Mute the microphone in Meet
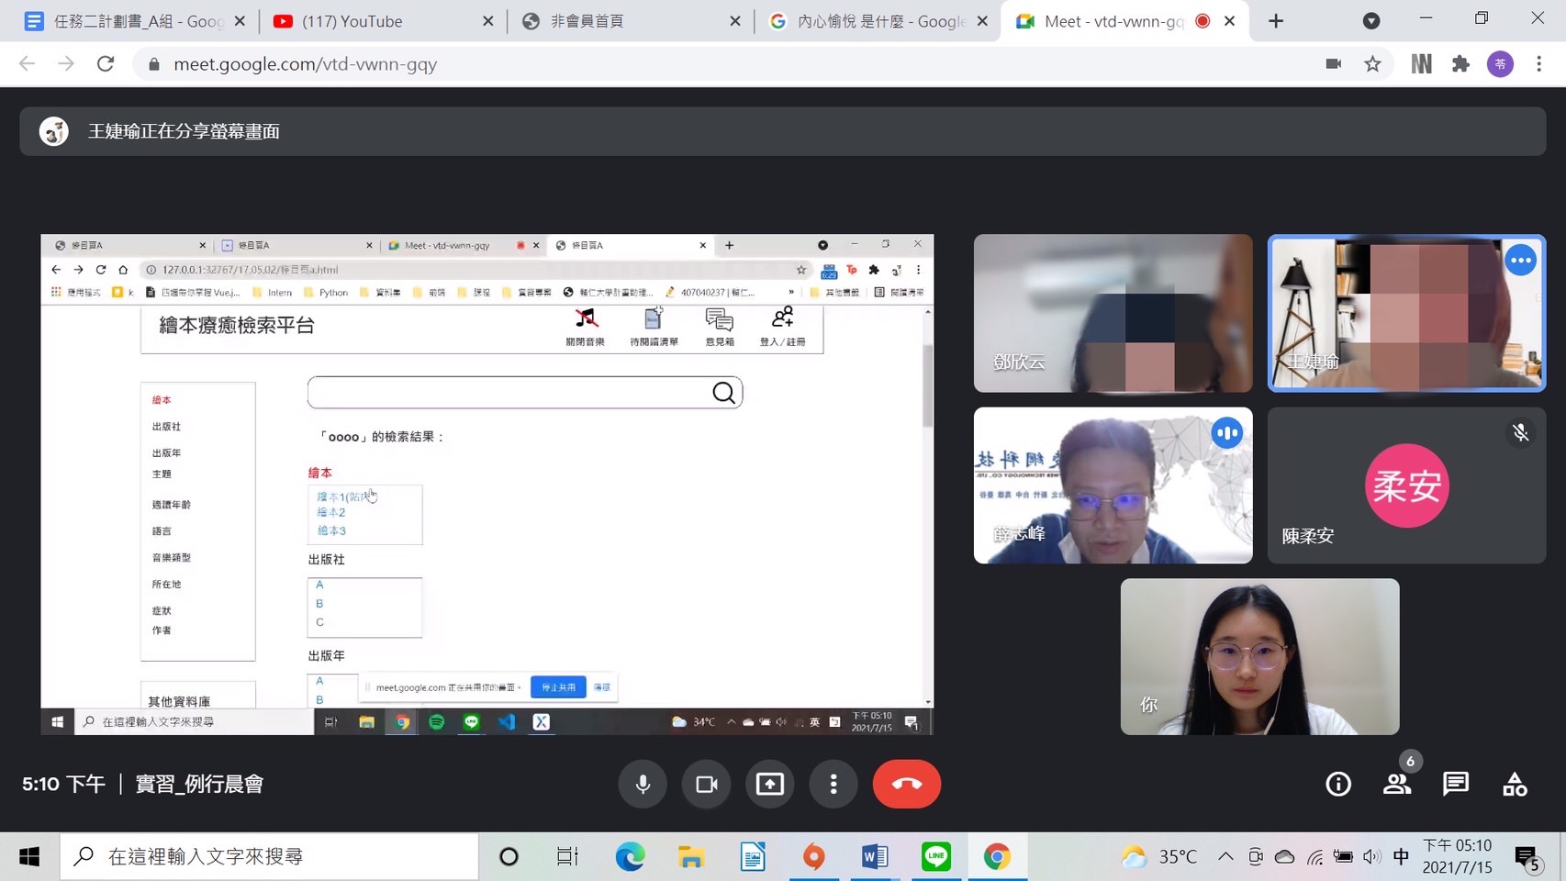 coord(643,784)
